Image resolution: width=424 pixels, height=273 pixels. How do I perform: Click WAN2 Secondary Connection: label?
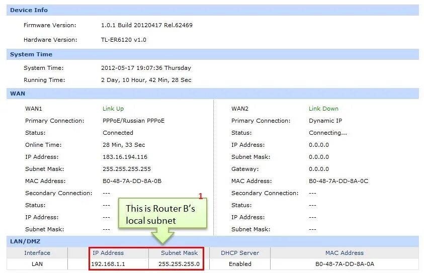click(x=265, y=193)
